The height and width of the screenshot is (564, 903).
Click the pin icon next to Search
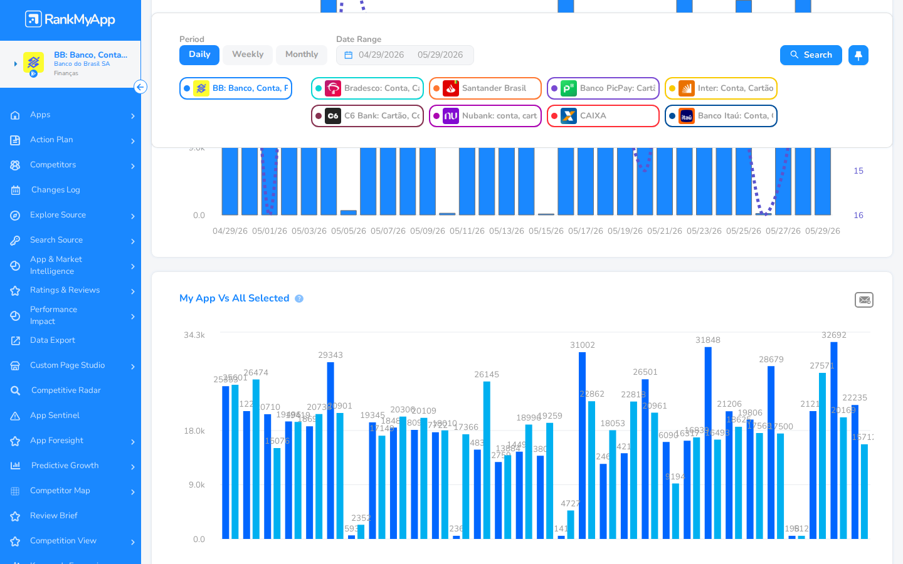[858, 55]
